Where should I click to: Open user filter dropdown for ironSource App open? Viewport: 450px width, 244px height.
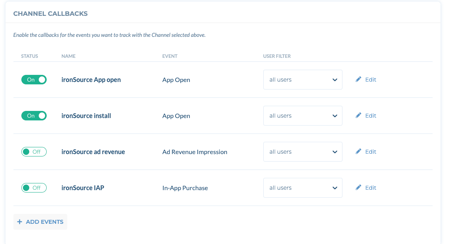(x=303, y=80)
